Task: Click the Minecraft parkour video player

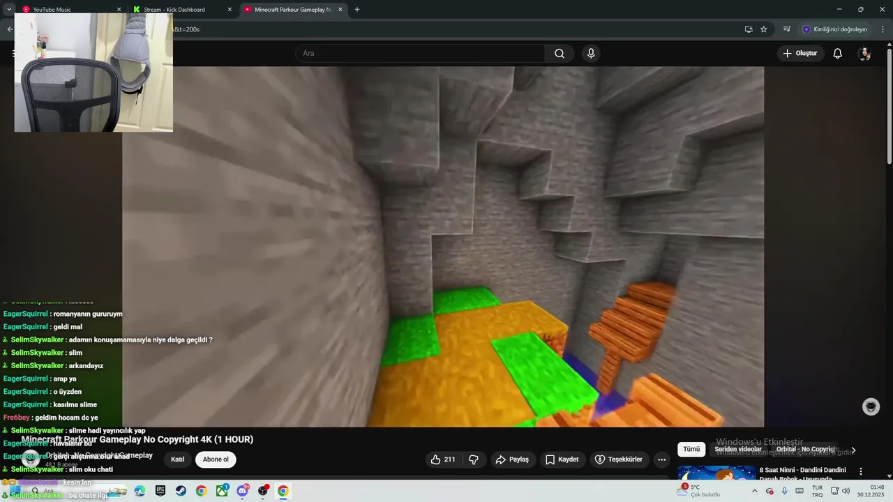Action: click(x=443, y=247)
